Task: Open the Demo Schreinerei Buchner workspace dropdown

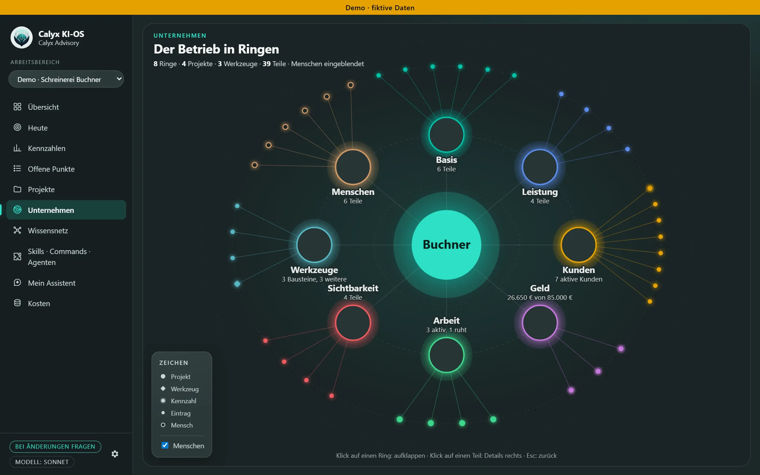Action: pyautogui.click(x=66, y=79)
